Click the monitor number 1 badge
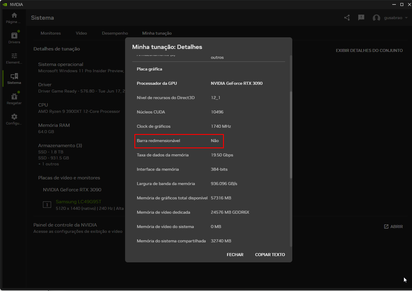The height and width of the screenshot is (291, 412). pyautogui.click(x=47, y=205)
